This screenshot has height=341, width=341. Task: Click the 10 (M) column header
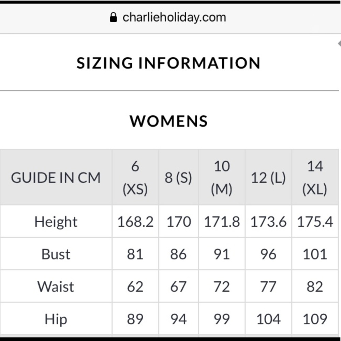(222, 177)
